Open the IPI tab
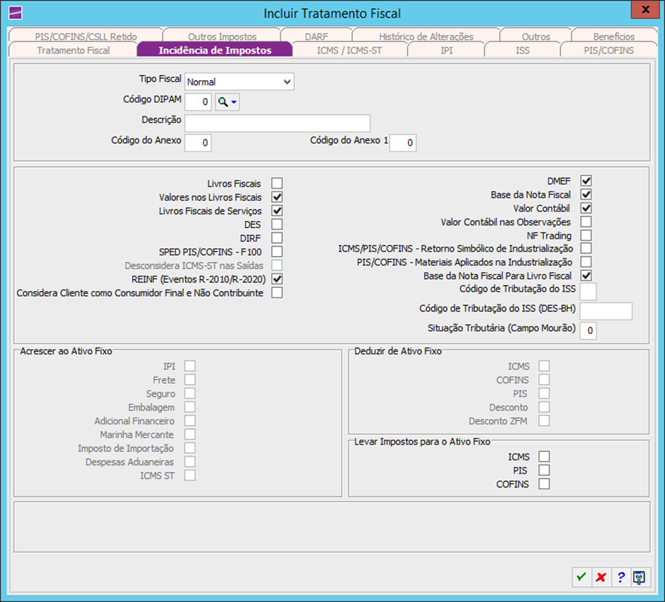The height and width of the screenshot is (602, 665). [x=446, y=50]
